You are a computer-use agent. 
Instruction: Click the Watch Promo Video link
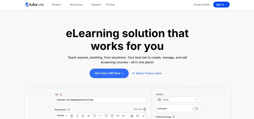pos(147,73)
